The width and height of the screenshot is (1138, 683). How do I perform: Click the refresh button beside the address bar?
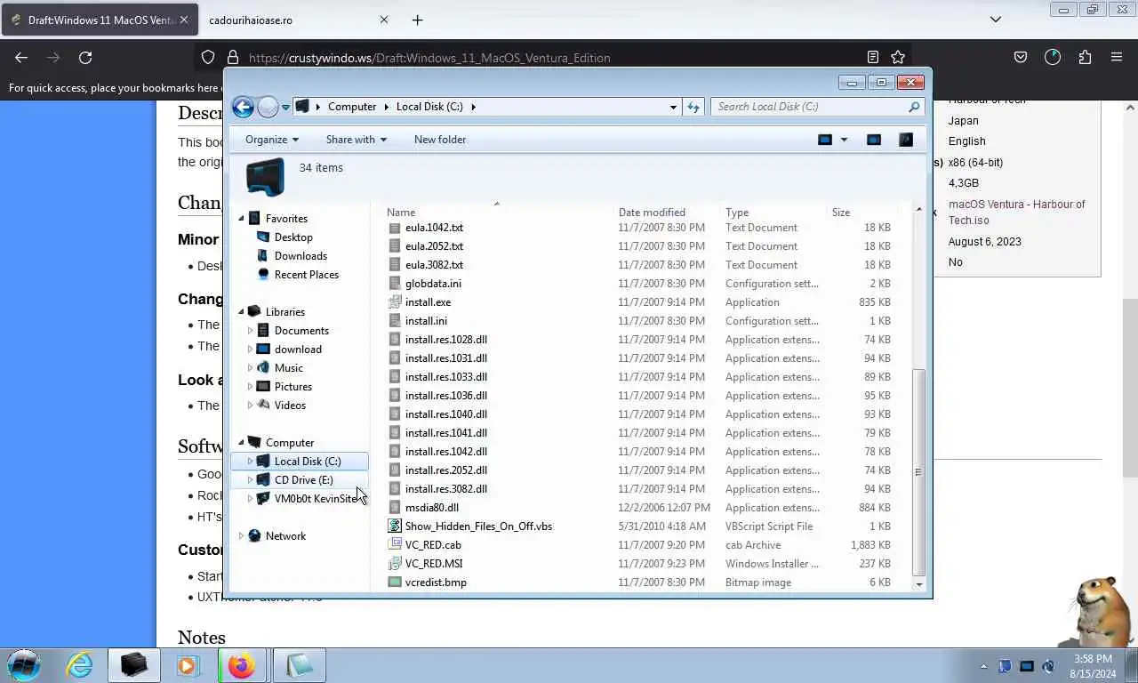(693, 107)
